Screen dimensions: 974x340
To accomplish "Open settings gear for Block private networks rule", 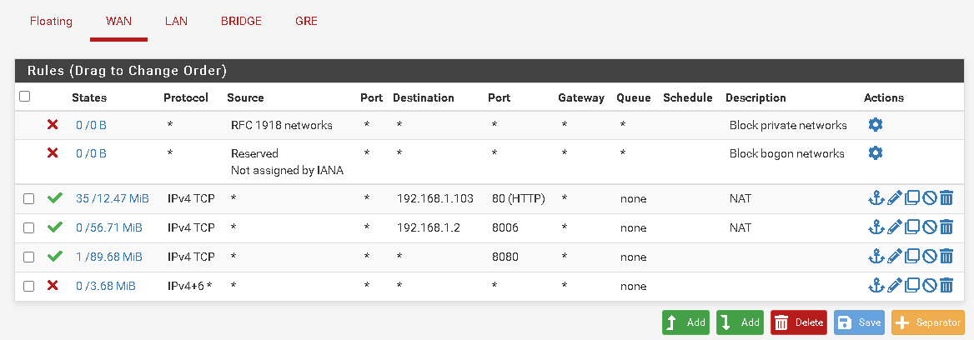I will (x=876, y=125).
